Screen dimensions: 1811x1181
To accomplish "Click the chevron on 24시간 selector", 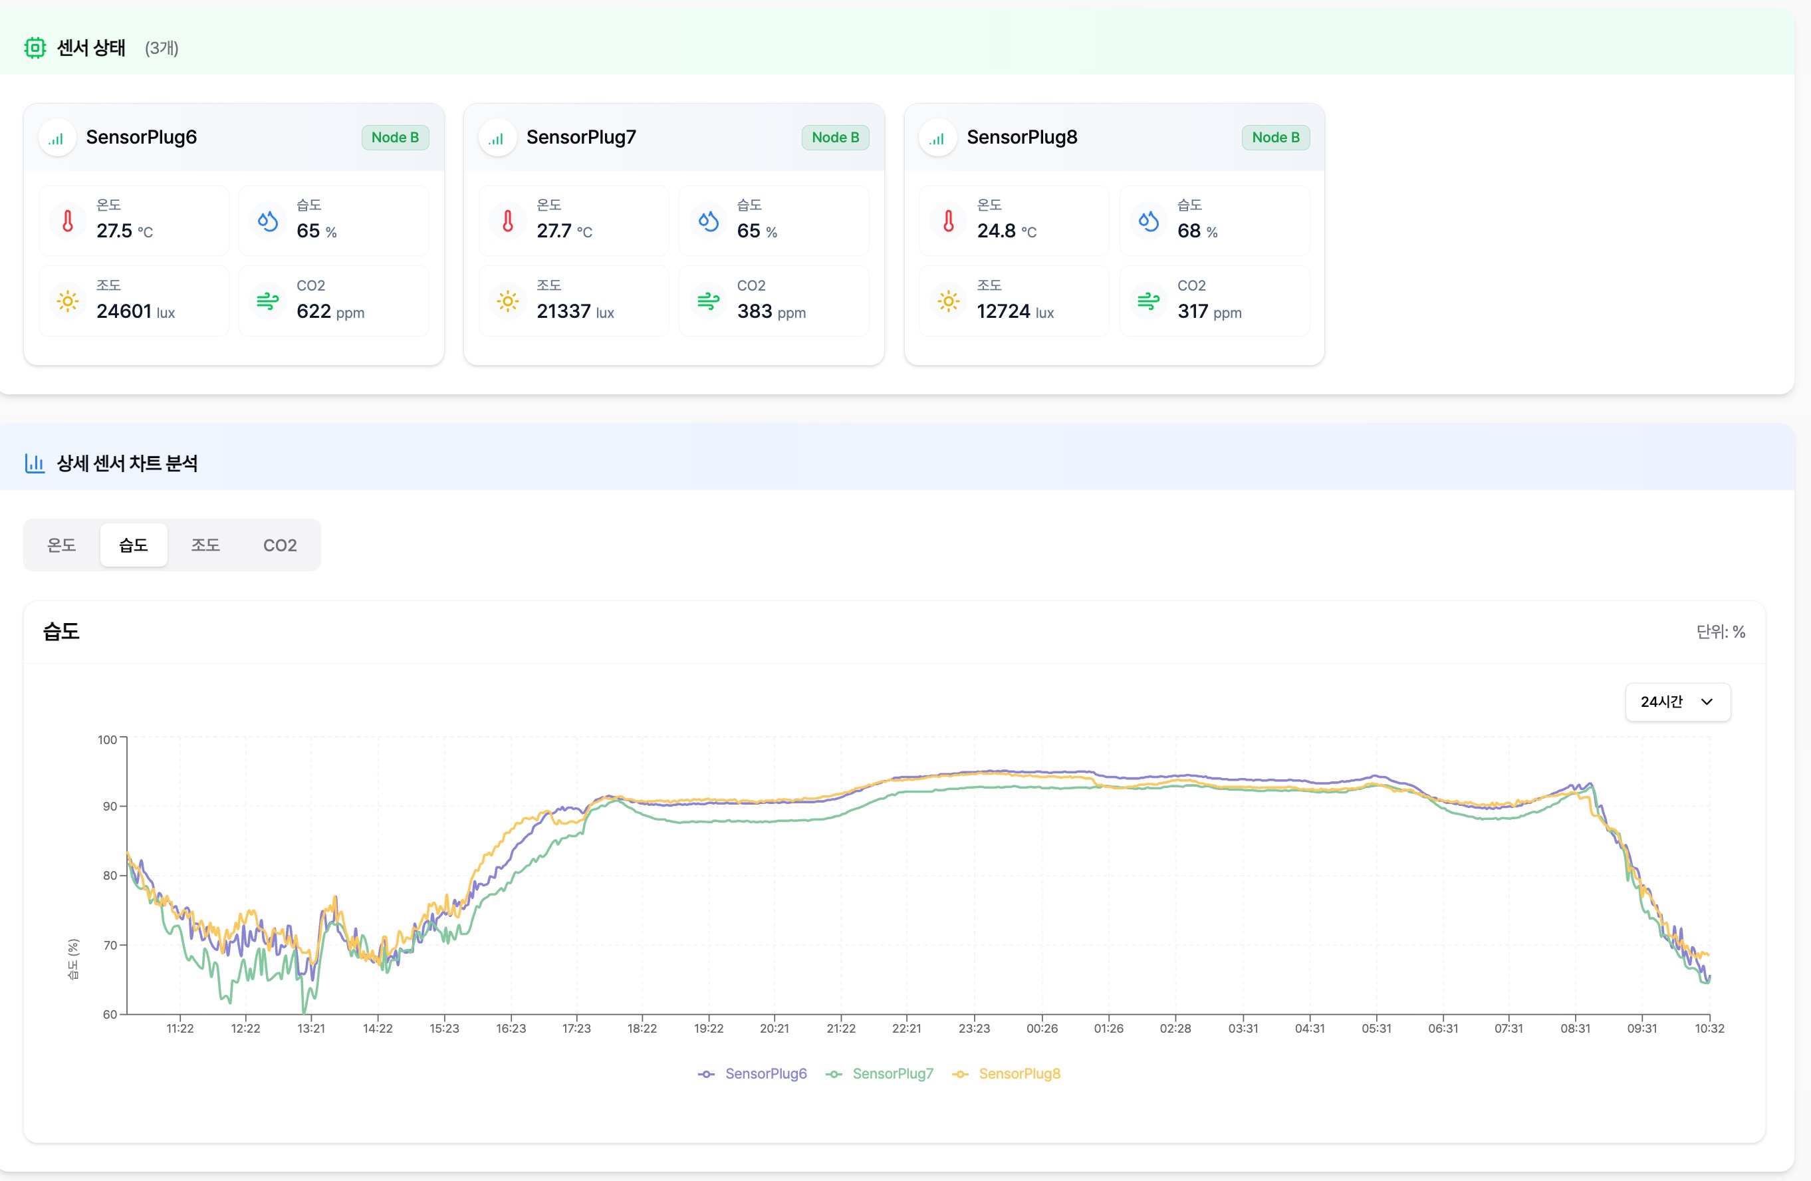I will (1707, 702).
